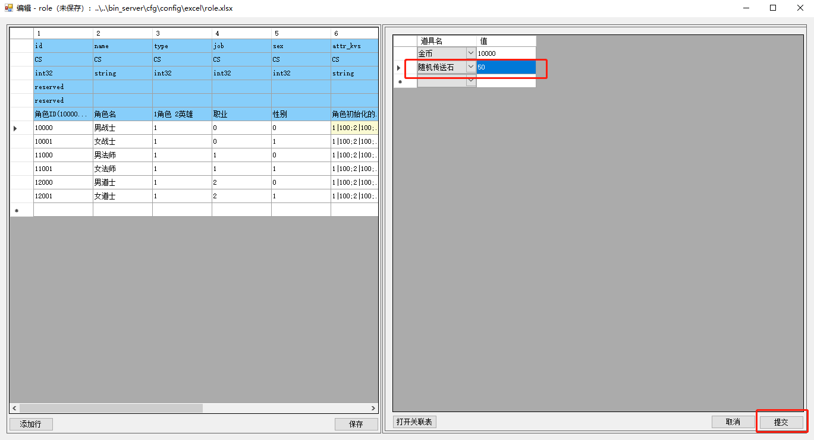Maximize the editor window
814x440 pixels.
coord(773,8)
